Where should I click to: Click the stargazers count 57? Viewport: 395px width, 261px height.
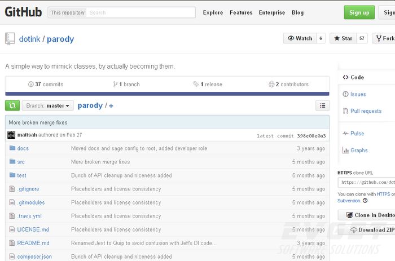click(x=362, y=38)
